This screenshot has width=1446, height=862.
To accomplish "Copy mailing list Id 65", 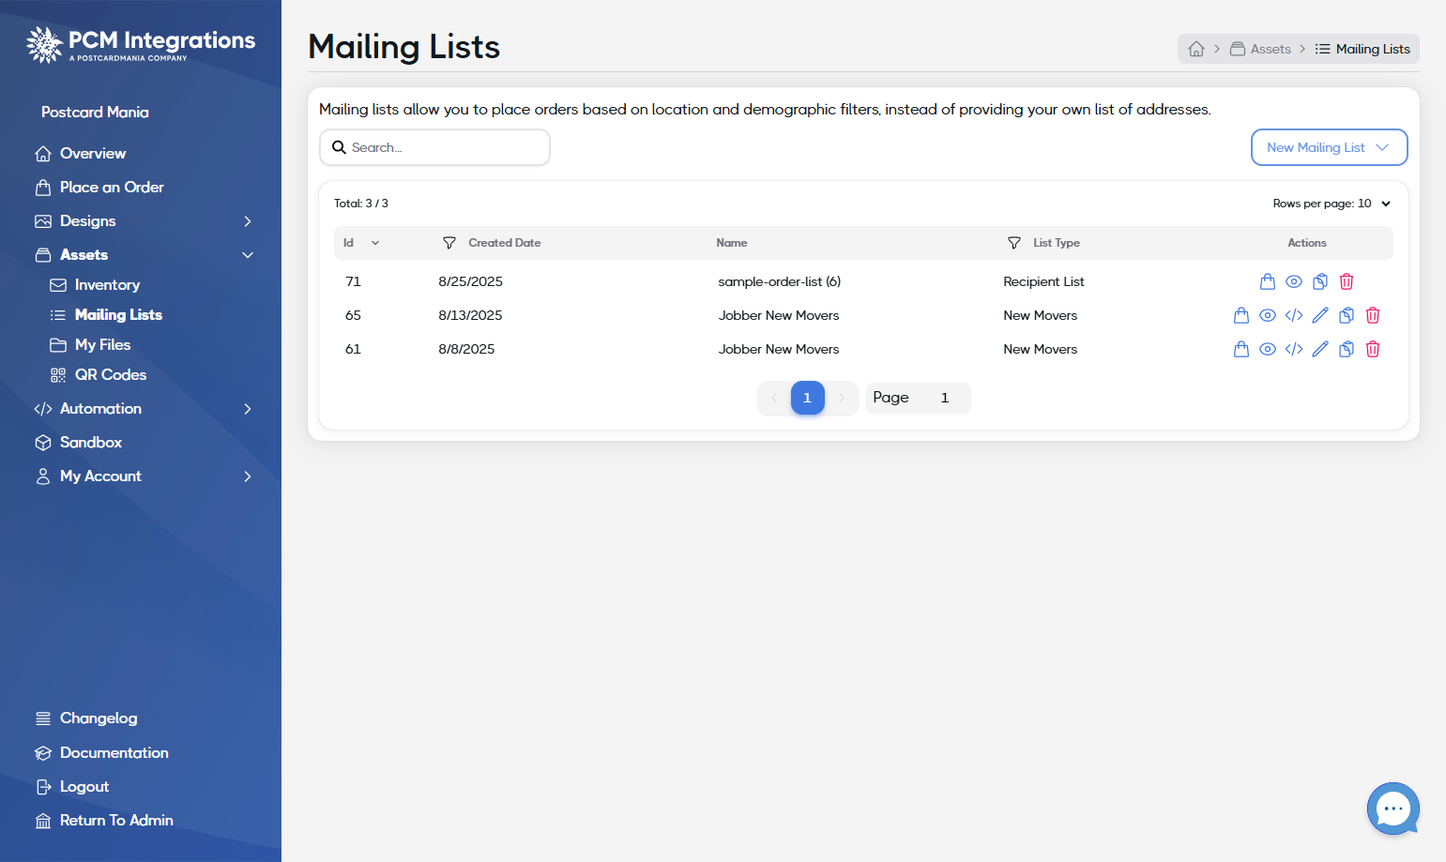I will (x=1347, y=315).
